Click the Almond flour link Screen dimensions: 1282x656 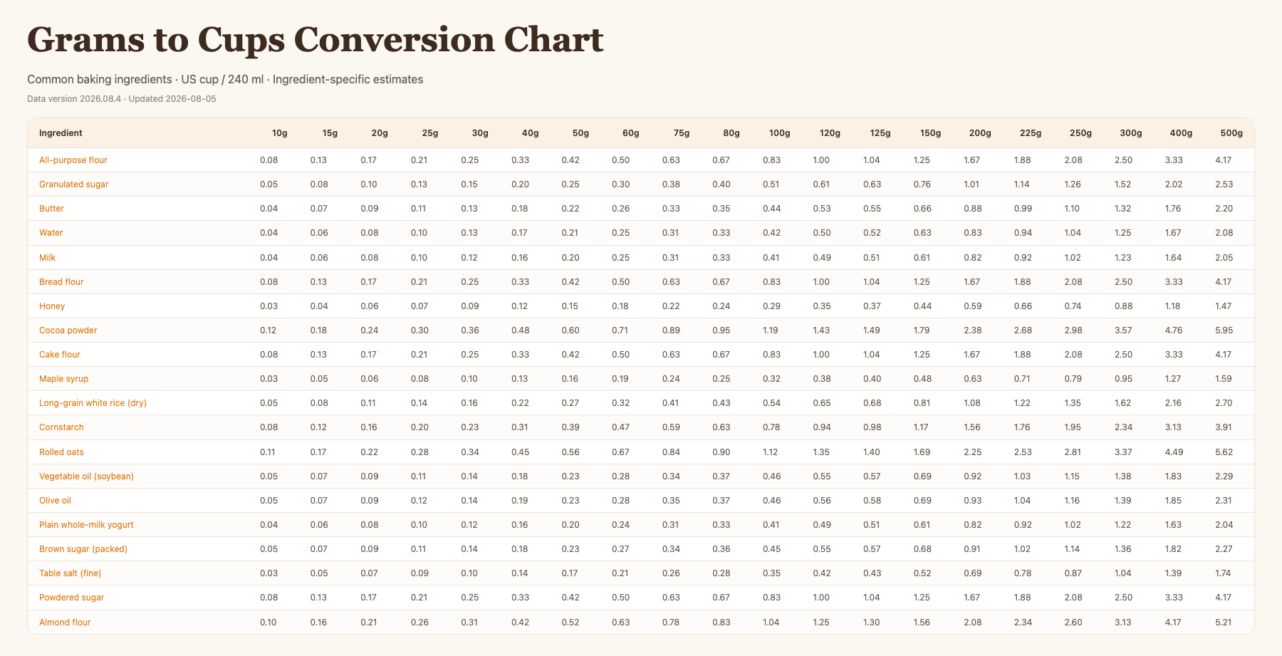pyautogui.click(x=65, y=623)
